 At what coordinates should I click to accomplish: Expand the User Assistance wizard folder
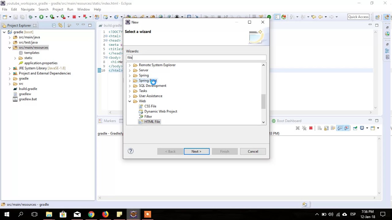(x=130, y=96)
